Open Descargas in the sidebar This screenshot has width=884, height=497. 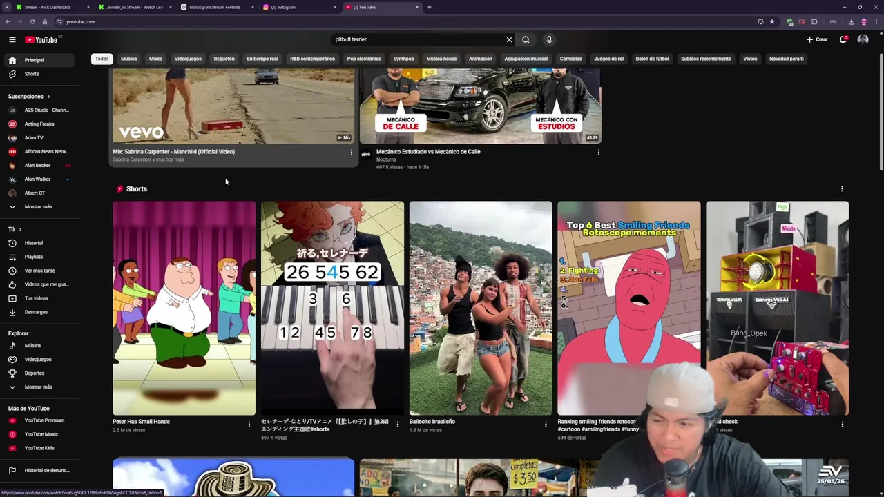[x=39, y=312]
